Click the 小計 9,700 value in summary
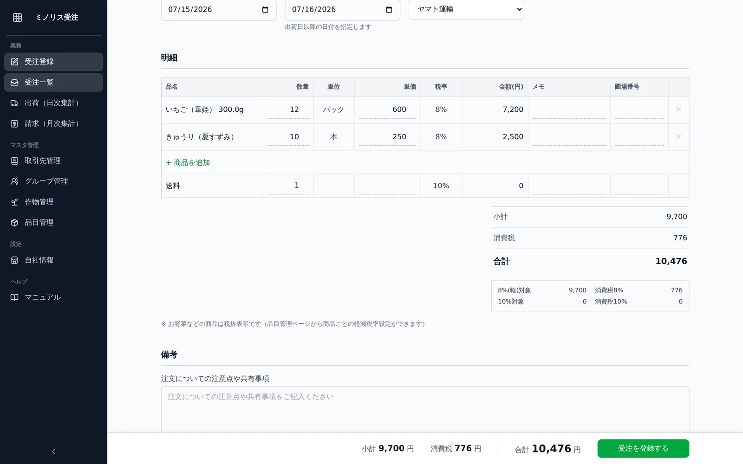 677,217
